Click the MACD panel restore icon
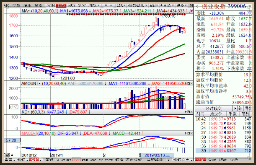The width and height of the screenshot is (256, 165). 189,133
